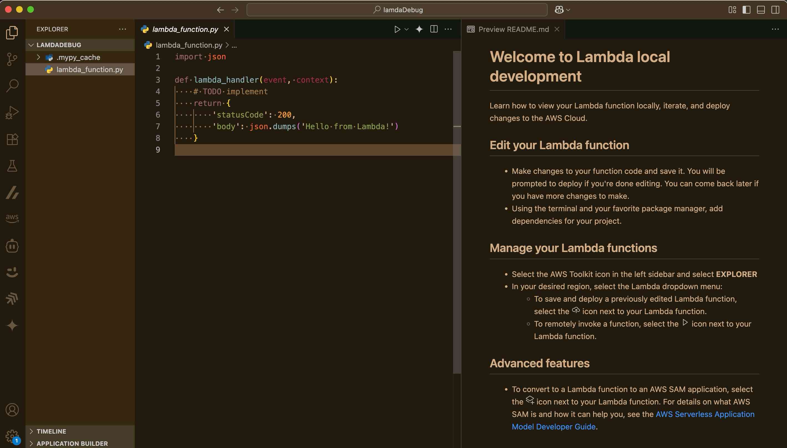Expand the TIMELINE section

click(x=51, y=431)
